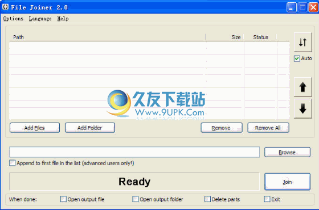Click the Remove button
The image size is (319, 210).
(222, 128)
